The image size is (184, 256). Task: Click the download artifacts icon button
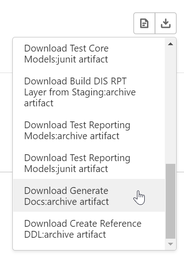coord(166,23)
